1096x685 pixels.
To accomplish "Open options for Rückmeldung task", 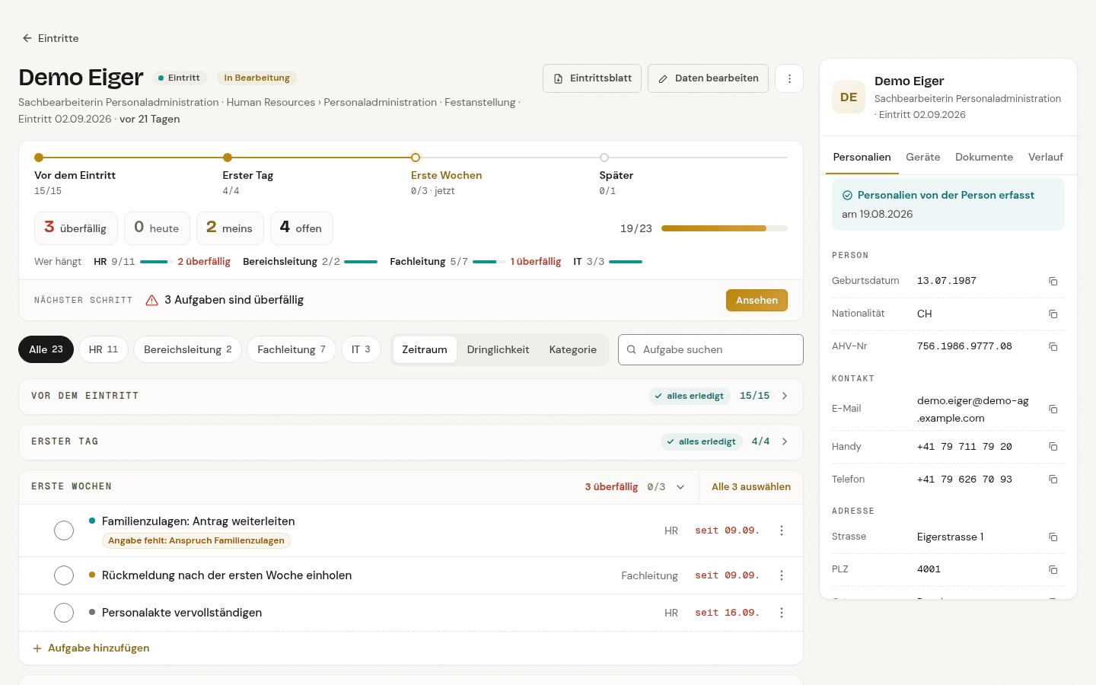I will click(x=782, y=575).
